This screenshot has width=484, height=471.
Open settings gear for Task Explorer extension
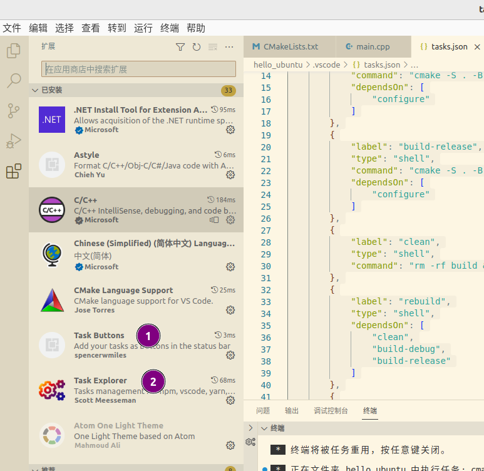230,400
